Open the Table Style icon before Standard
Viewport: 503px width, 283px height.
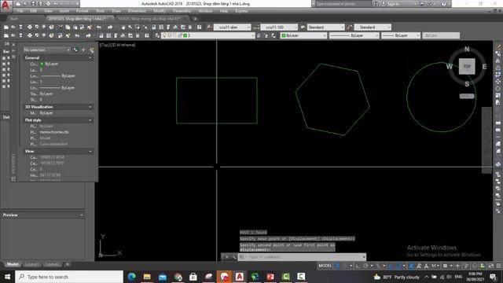tap(303, 28)
